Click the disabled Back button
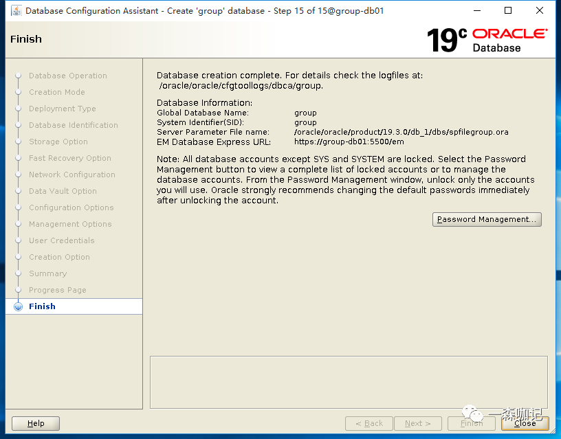The width and height of the screenshot is (561, 439). [x=369, y=423]
